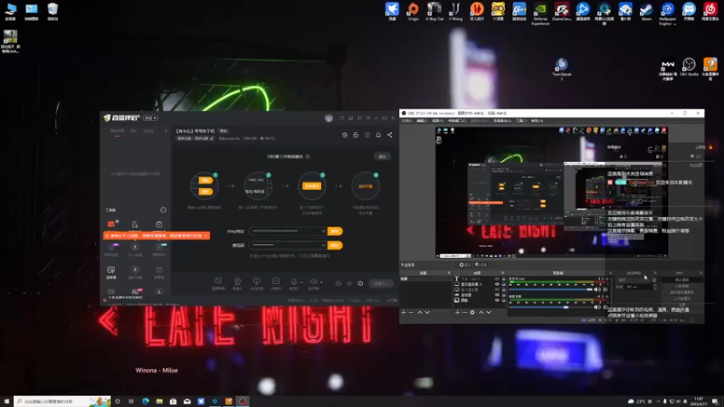Screen dimensions: 724x407
Task: Click the help question mark beside OBS mode title
Action: click(308, 156)
